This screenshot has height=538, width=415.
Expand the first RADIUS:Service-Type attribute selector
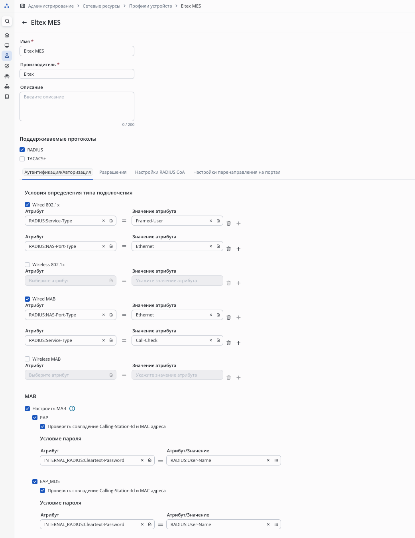point(111,221)
